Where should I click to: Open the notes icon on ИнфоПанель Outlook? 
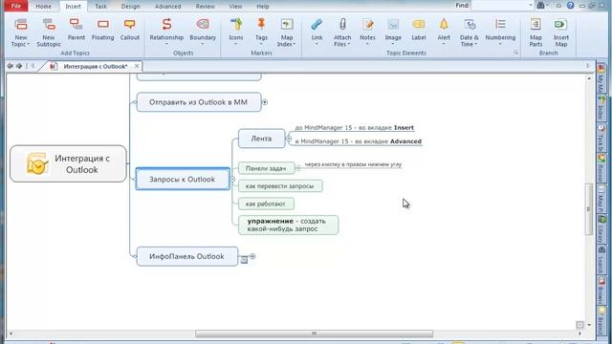[244, 259]
